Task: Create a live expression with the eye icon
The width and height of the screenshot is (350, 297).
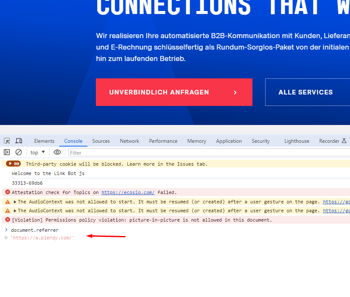Action: click(x=57, y=152)
